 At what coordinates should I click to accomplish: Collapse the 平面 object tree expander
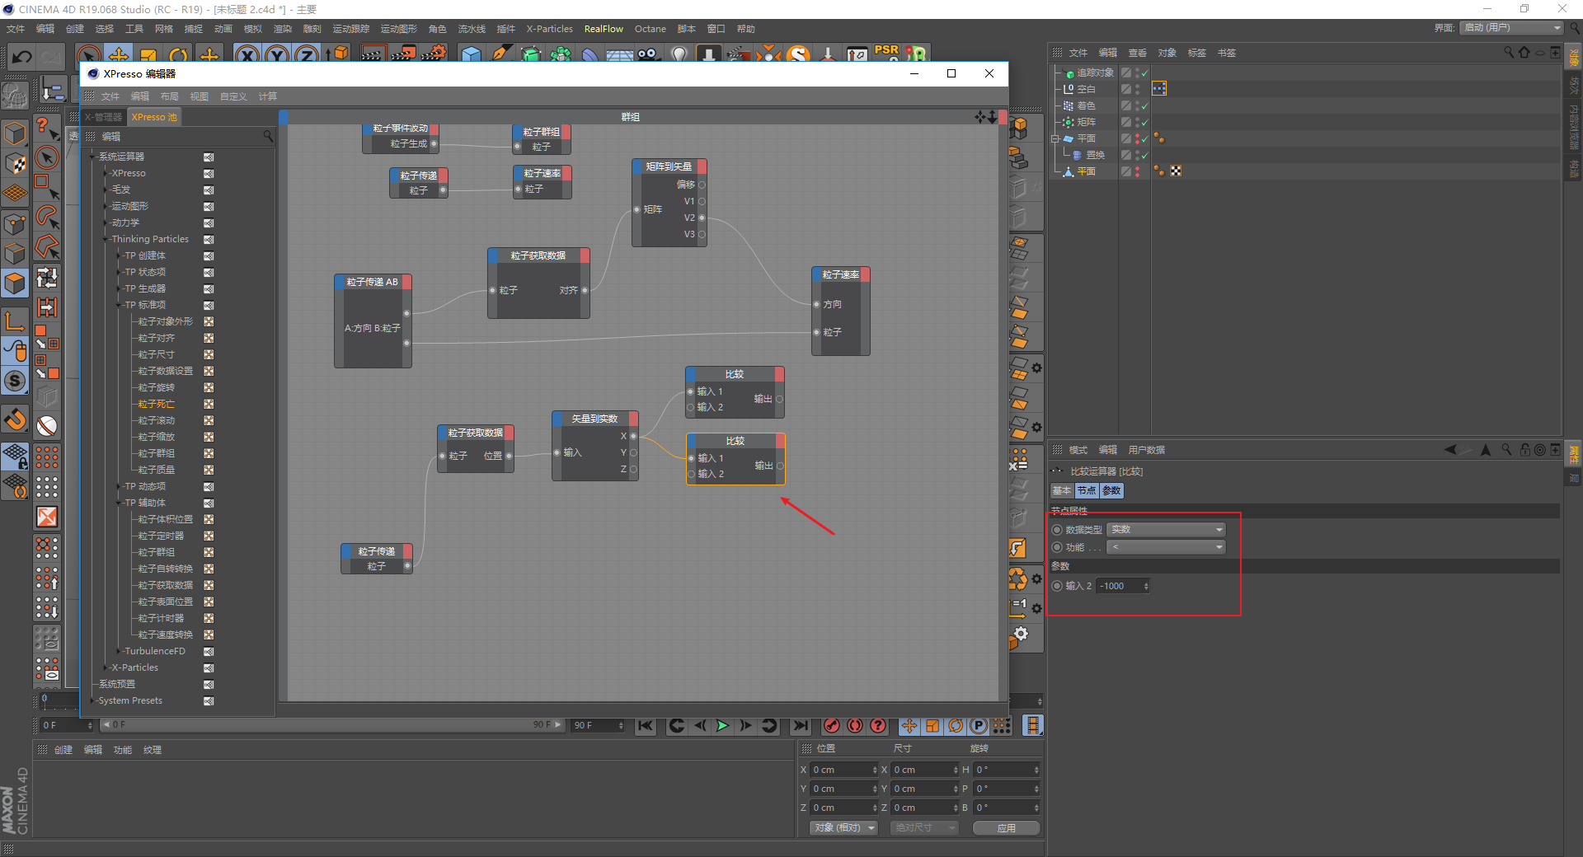coord(1055,138)
